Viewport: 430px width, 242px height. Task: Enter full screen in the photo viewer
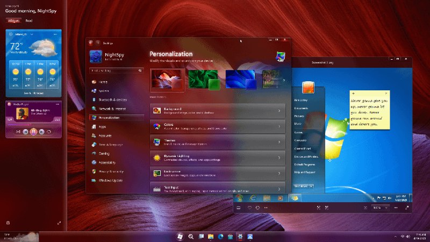(407, 208)
